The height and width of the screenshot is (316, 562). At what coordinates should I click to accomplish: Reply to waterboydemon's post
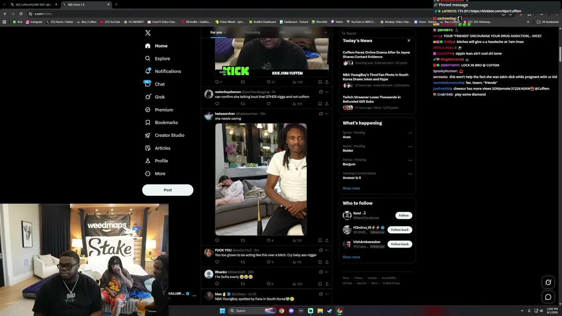(217, 104)
